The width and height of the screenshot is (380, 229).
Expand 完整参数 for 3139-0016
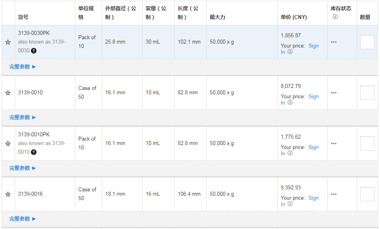tap(23, 219)
